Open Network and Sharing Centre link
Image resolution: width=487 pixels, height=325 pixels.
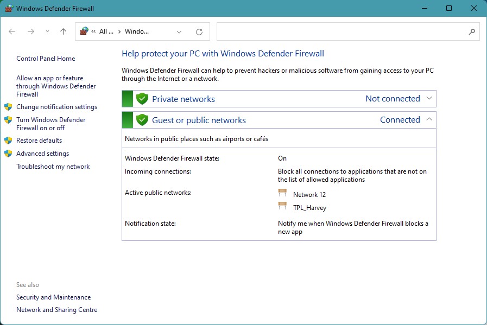pos(57,309)
